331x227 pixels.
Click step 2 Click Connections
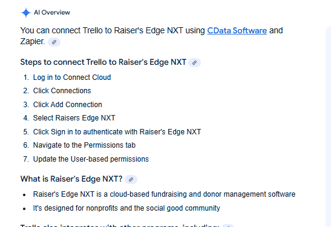tap(62, 91)
